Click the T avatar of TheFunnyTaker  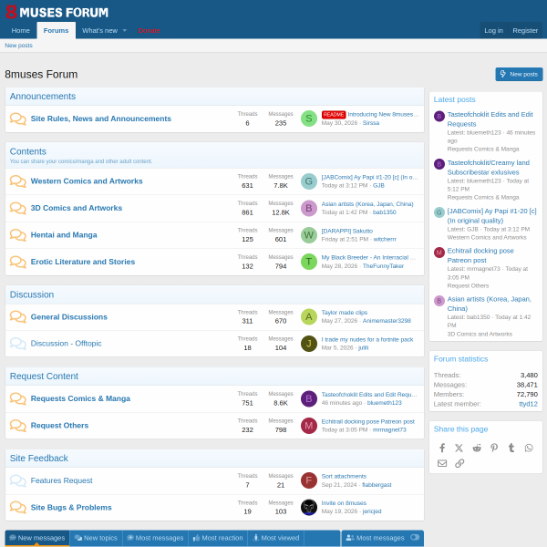pos(309,262)
